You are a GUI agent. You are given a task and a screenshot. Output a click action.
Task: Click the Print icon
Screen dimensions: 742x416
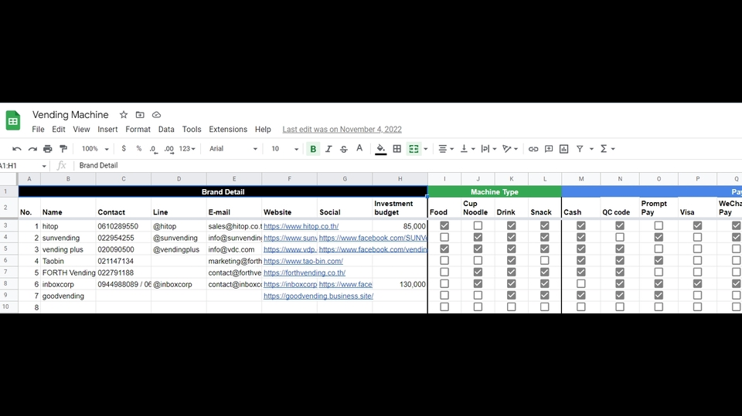48,149
